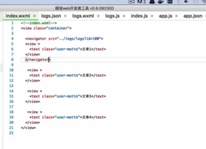Close the index.wxml tab

pyautogui.click(x=34, y=16)
